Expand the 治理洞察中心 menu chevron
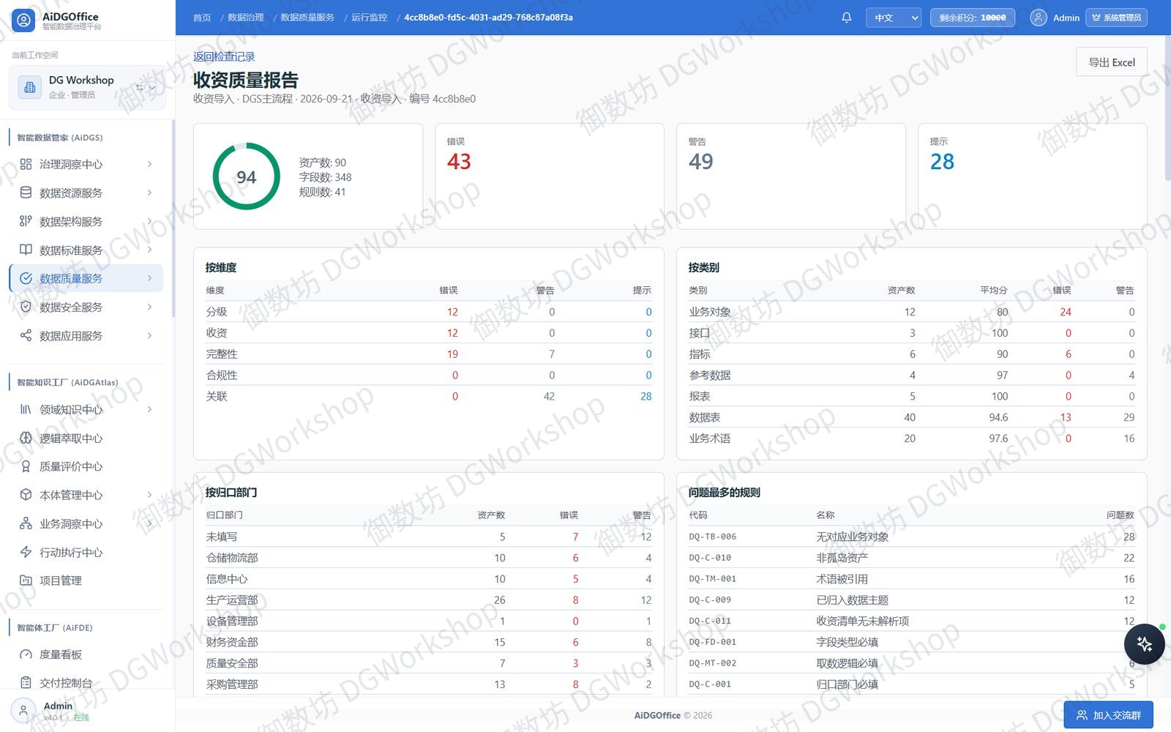 (x=149, y=164)
